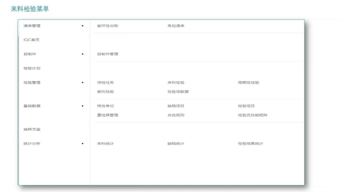The height and width of the screenshot is (192, 341).
Task: Open 周期性检验 link
Action: click(x=248, y=82)
